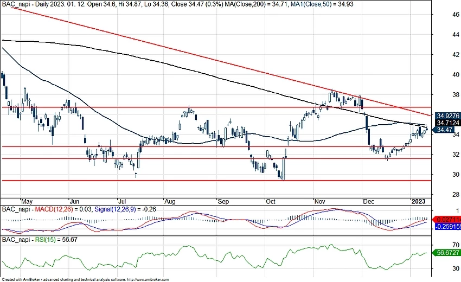
Task: Click the Aug label on time axis
Action: tap(170, 201)
